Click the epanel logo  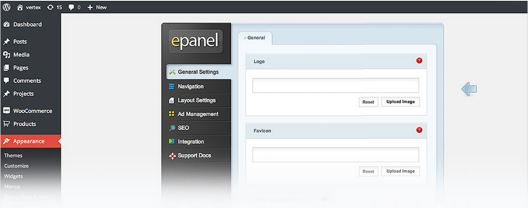point(195,41)
